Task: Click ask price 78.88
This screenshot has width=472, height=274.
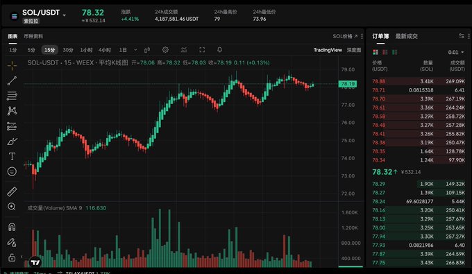Action: pos(379,82)
